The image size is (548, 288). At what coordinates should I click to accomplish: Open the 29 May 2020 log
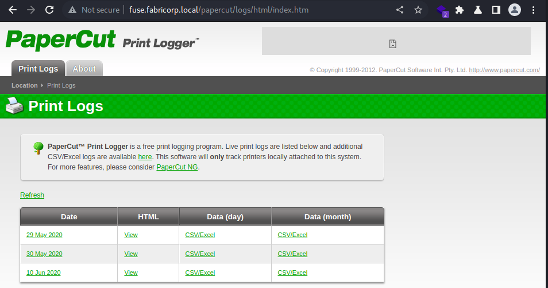(x=44, y=235)
